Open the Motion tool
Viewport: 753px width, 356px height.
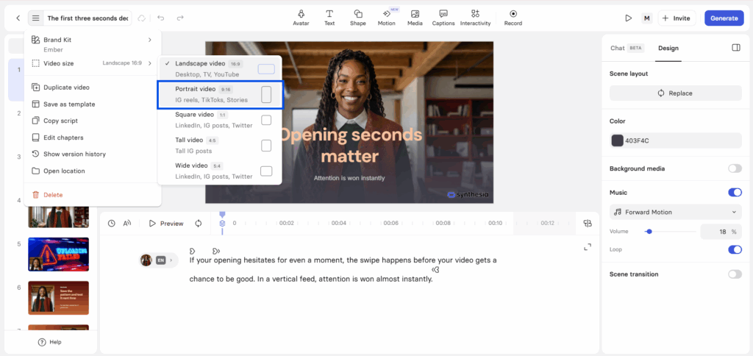click(387, 18)
